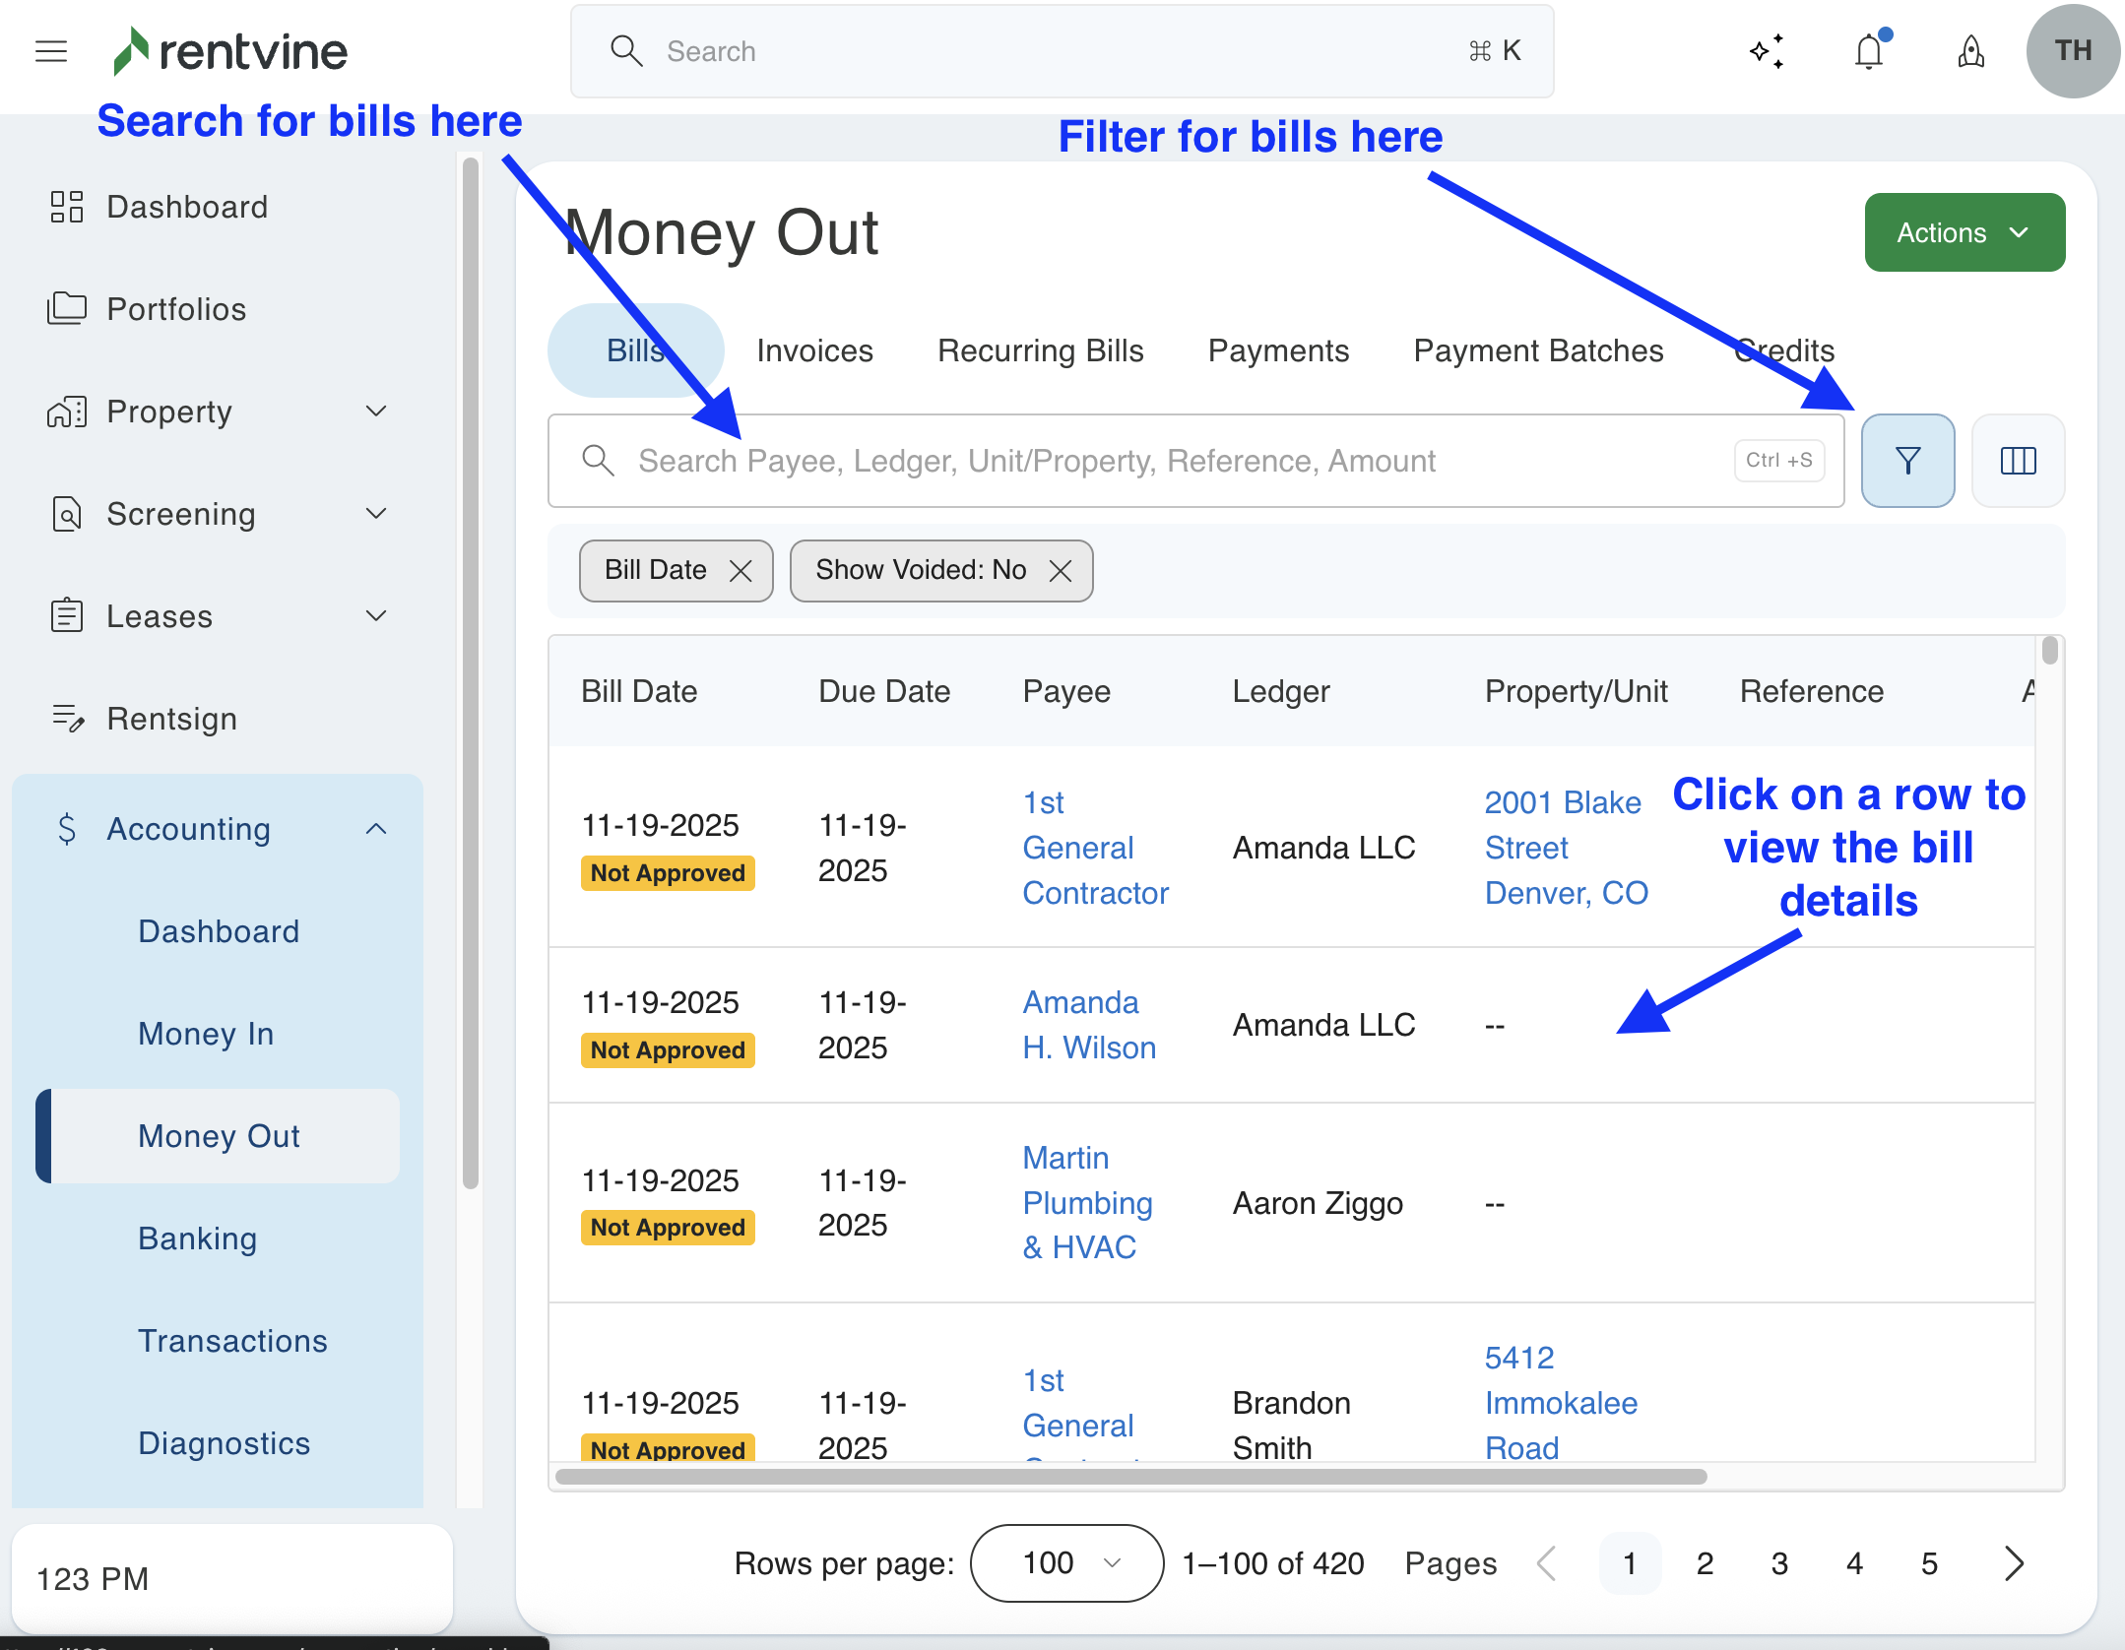Open the bills filter funnel button
This screenshot has width=2125, height=1650.
pos(1907,461)
